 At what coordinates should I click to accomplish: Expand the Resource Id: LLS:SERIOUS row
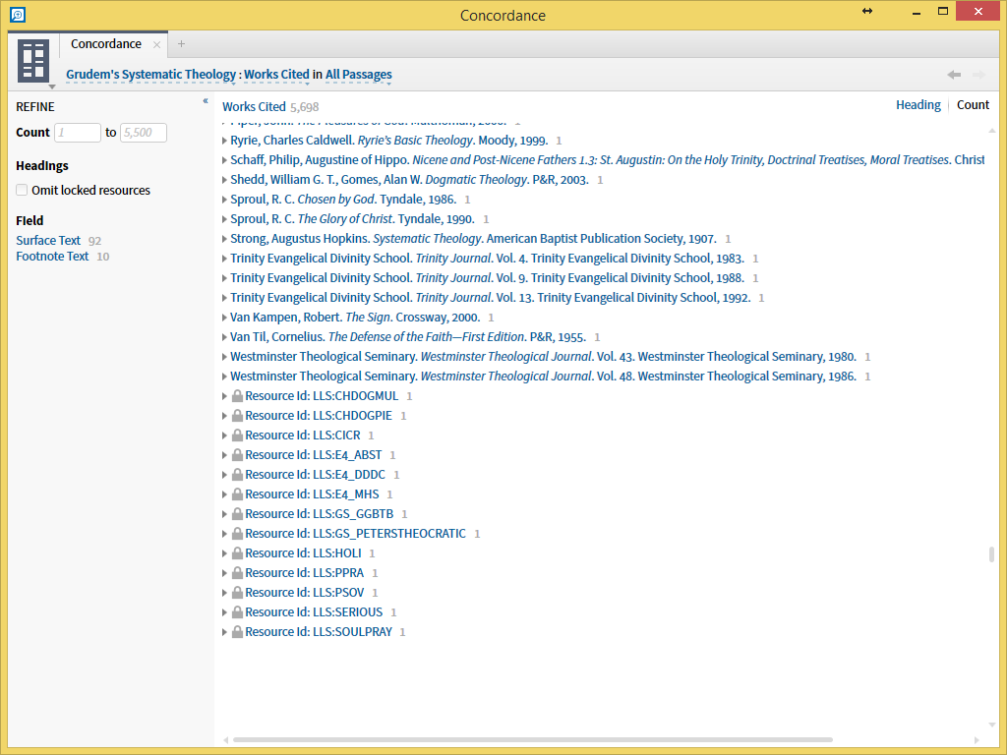224,612
